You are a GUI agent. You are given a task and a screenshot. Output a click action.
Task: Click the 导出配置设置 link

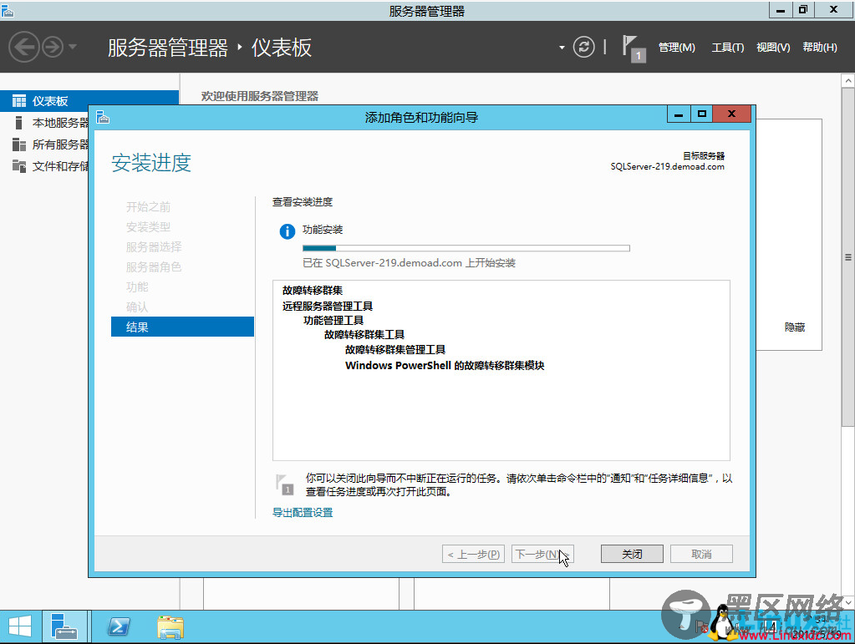click(303, 512)
